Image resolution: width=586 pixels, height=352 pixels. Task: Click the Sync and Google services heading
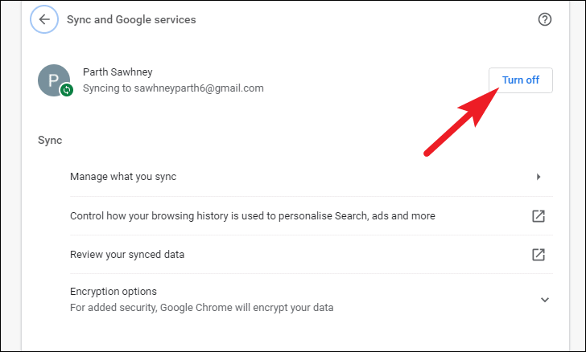tap(131, 19)
